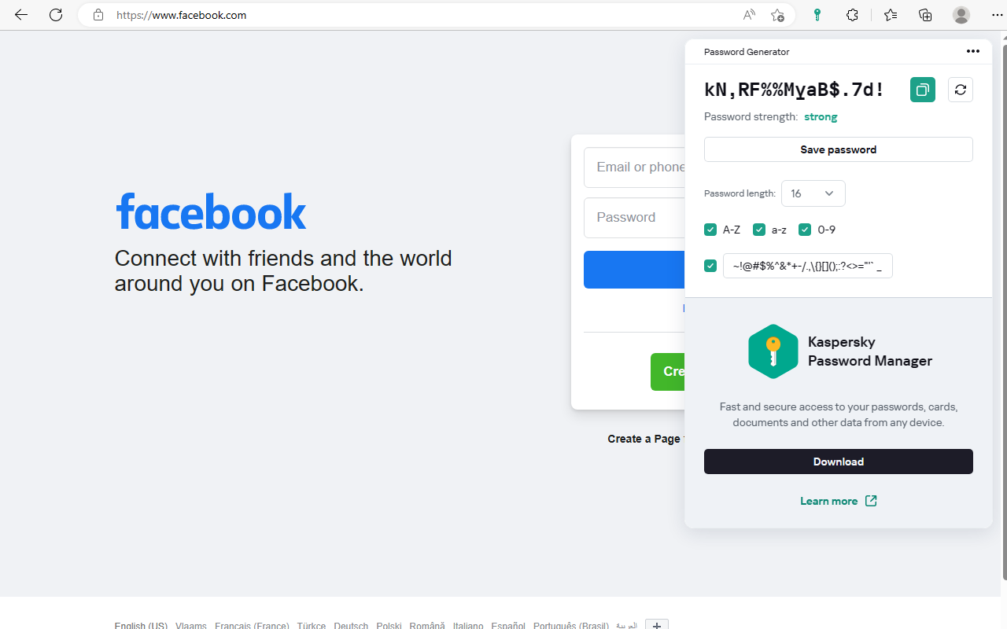Click the 'strong' password strength text
1007x629 pixels.
[x=821, y=116]
